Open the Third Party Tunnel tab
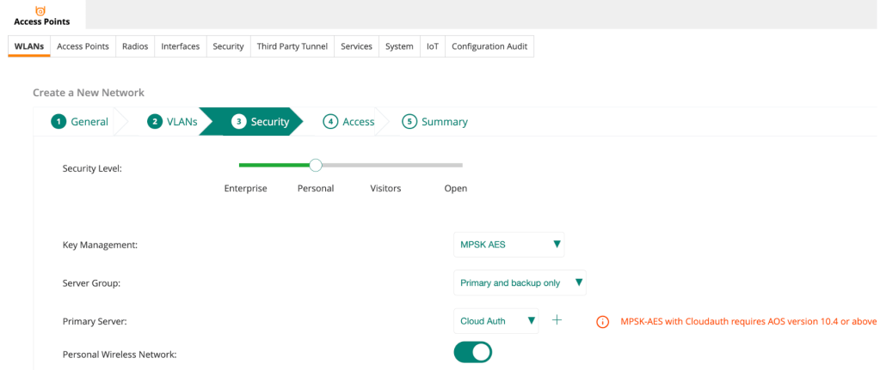880x370 pixels. [292, 46]
